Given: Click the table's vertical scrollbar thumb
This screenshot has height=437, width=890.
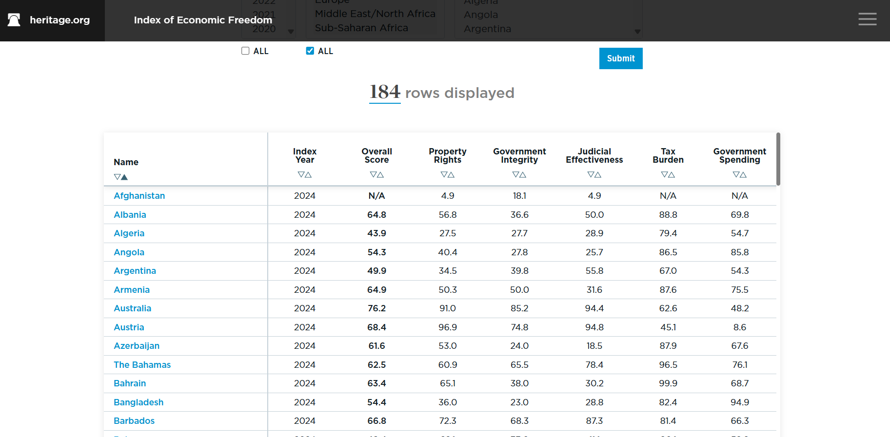Looking at the screenshot, I should tap(778, 159).
